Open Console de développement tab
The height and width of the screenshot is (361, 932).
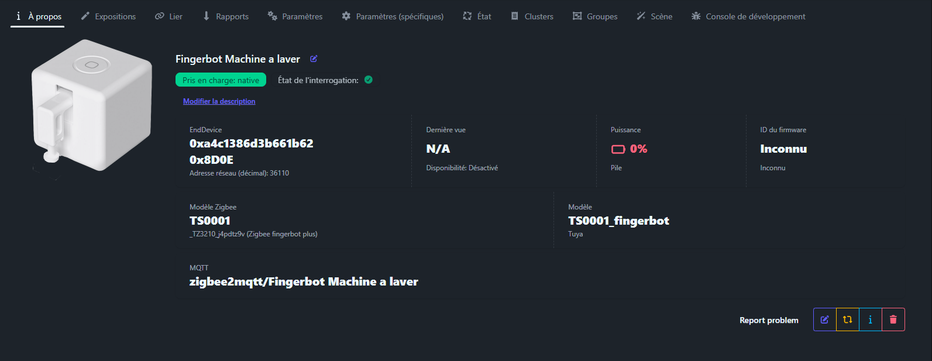point(748,16)
